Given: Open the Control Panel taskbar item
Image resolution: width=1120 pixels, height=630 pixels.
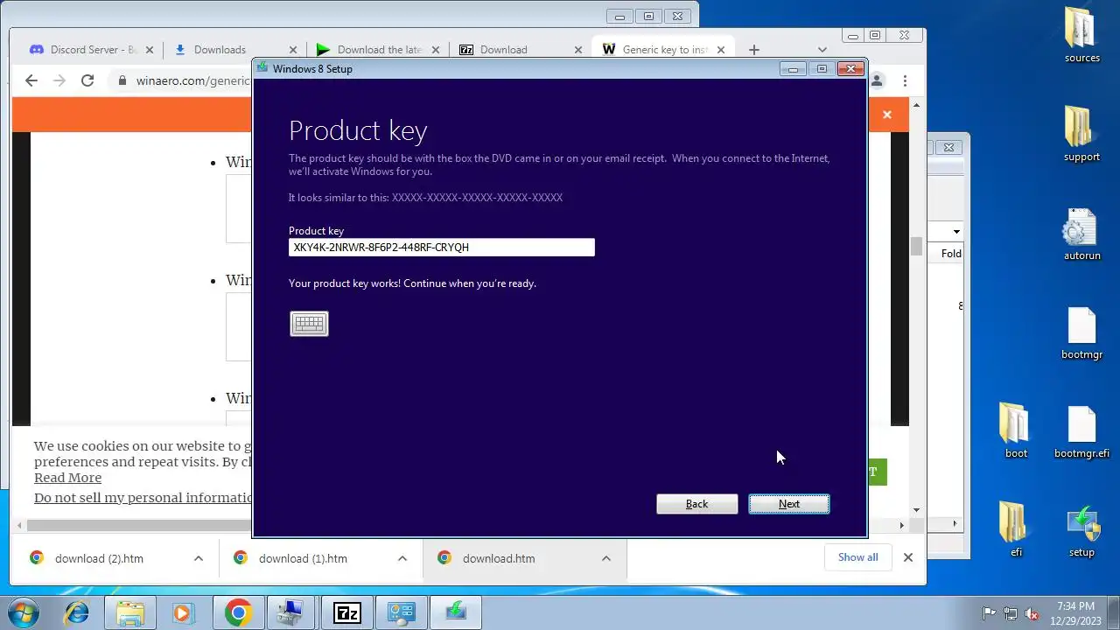Looking at the screenshot, I should pos(402,612).
